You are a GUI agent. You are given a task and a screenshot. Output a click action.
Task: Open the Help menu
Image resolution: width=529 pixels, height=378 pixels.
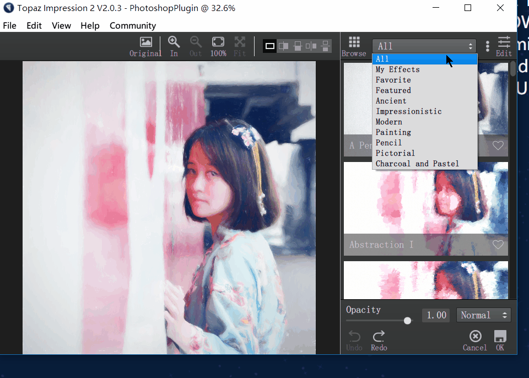click(90, 26)
